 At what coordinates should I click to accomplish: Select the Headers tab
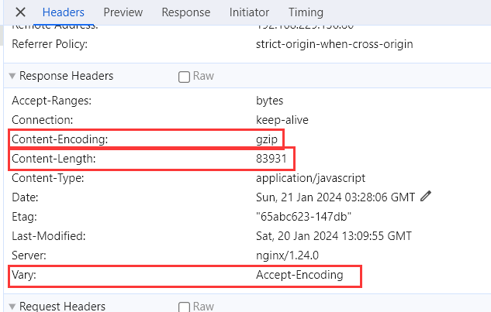(x=64, y=12)
